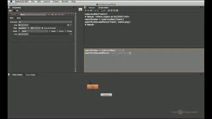Open the Viewer menu
212x119 pixels.
tap(56, 1)
